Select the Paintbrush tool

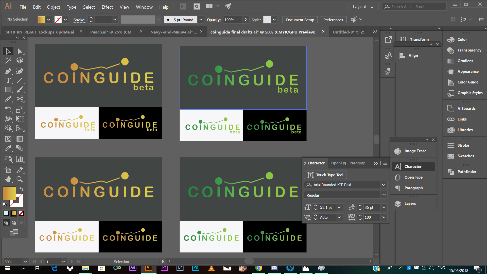tap(20, 90)
